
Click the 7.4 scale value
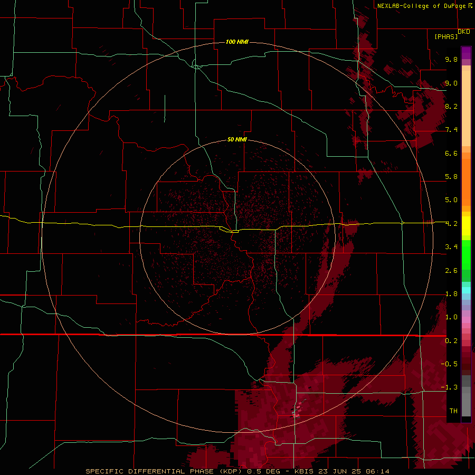451,130
